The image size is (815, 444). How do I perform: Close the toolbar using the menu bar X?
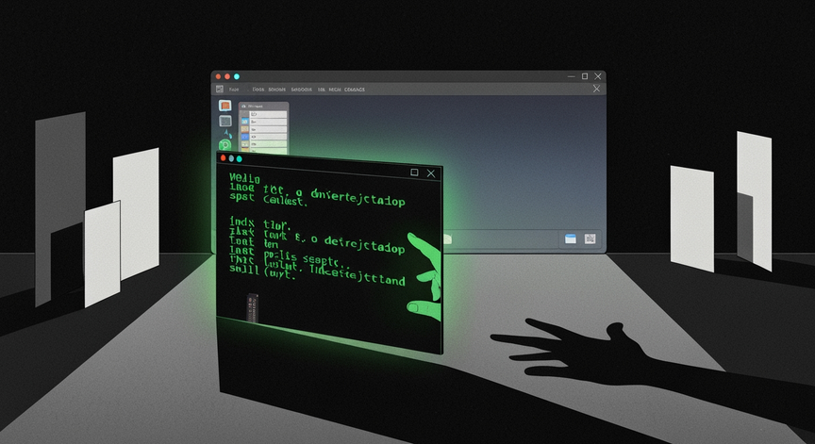coord(595,89)
